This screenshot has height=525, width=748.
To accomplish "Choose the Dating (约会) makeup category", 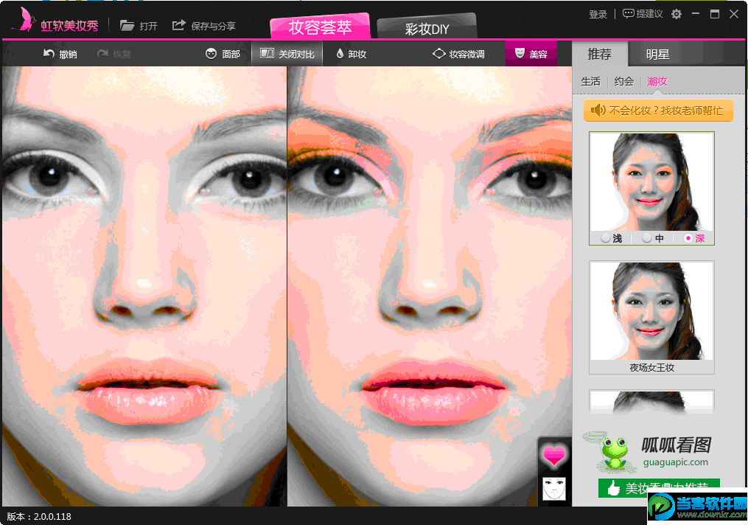I will 623,81.
